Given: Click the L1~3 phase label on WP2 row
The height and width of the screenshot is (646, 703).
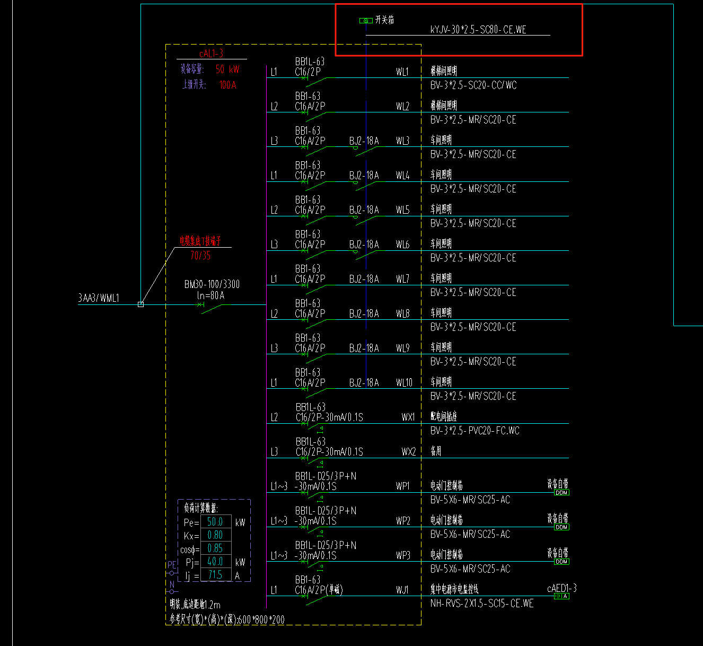Looking at the screenshot, I should pyautogui.click(x=279, y=521).
